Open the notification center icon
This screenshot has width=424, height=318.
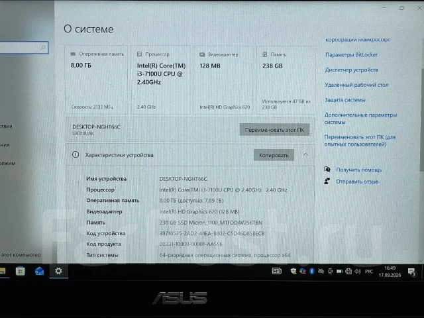tap(412, 272)
